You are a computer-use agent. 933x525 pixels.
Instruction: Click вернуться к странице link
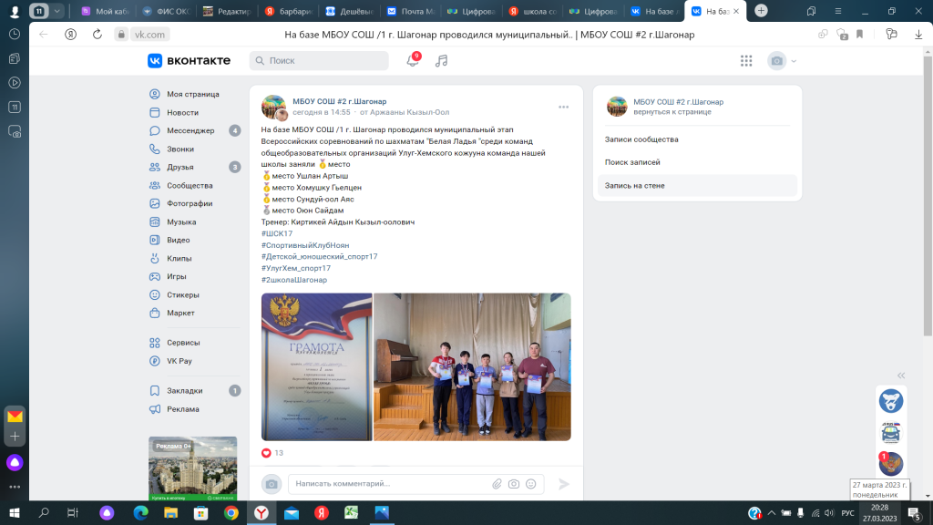pos(672,112)
